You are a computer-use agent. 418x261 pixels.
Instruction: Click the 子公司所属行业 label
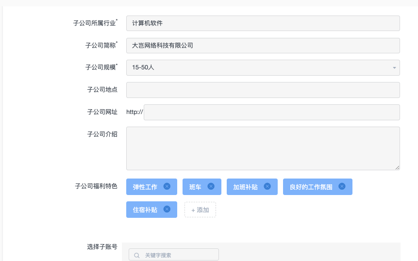click(x=95, y=23)
